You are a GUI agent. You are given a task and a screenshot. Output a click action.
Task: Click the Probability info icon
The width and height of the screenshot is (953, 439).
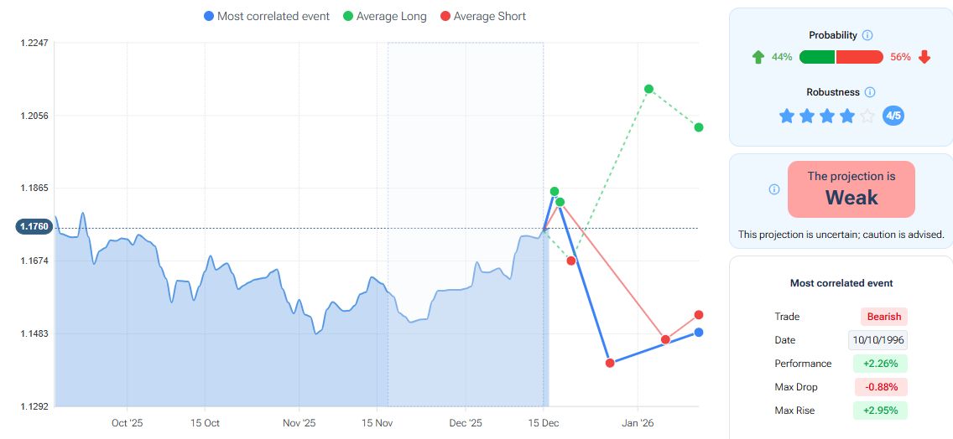pos(867,35)
